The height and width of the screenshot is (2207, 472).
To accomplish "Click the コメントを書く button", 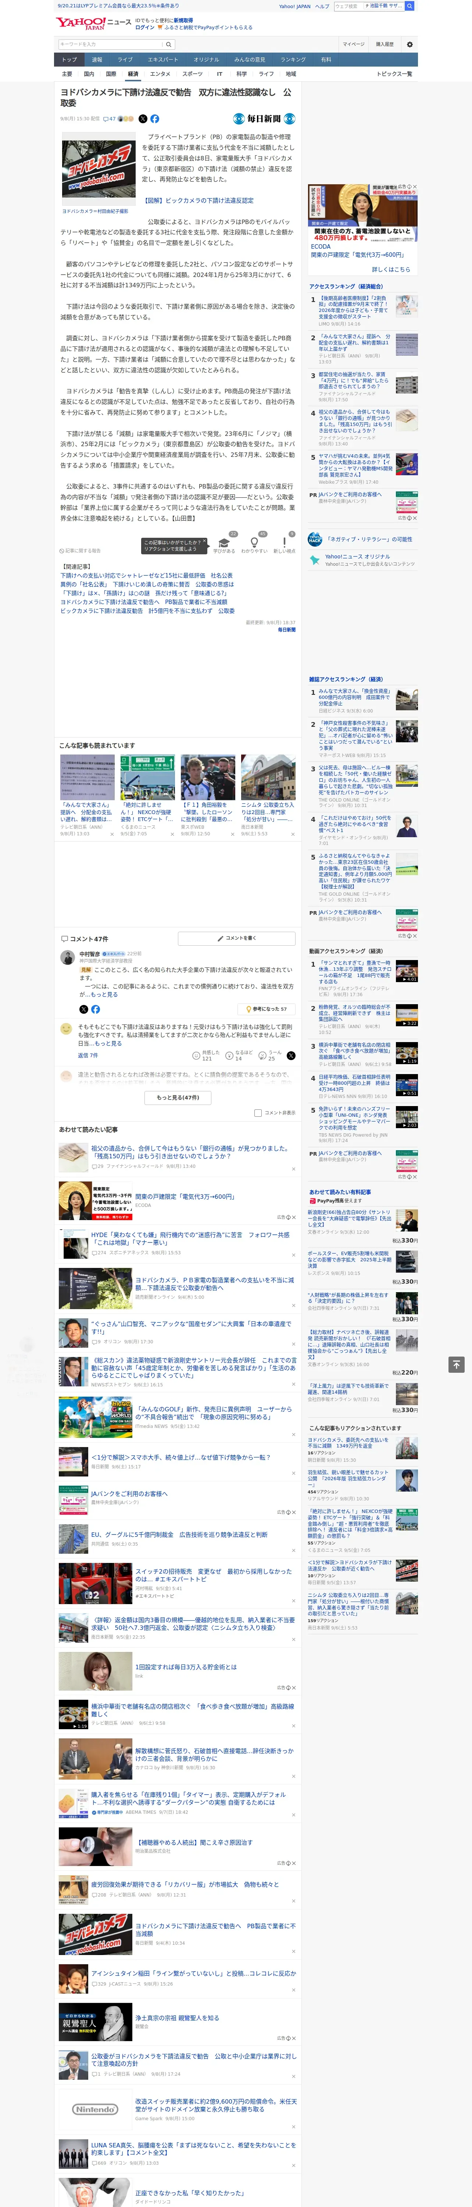I will tap(236, 938).
